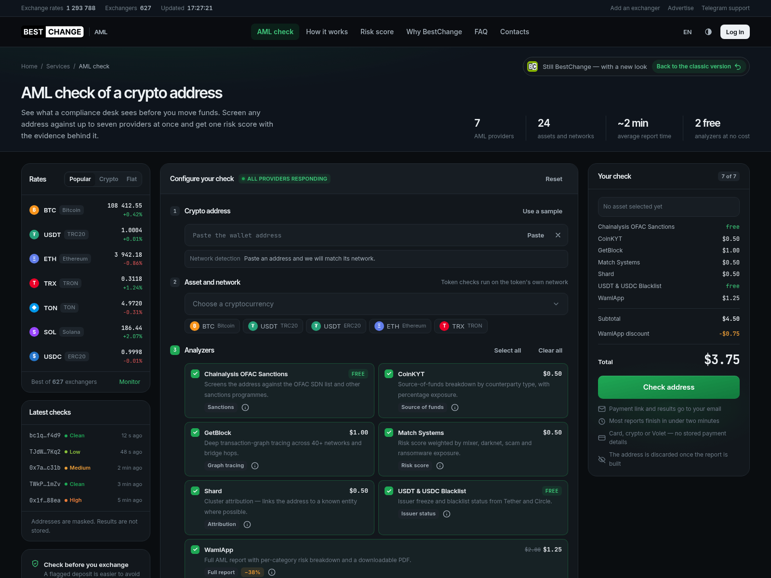Open the info icon beside Risk score
Image resolution: width=771 pixels, height=578 pixels.
click(440, 466)
